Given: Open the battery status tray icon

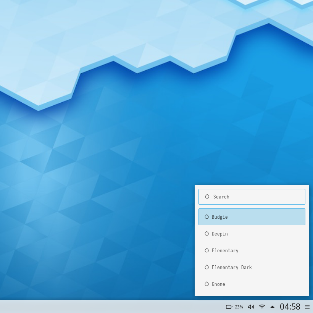Looking at the screenshot, I should point(229,307).
